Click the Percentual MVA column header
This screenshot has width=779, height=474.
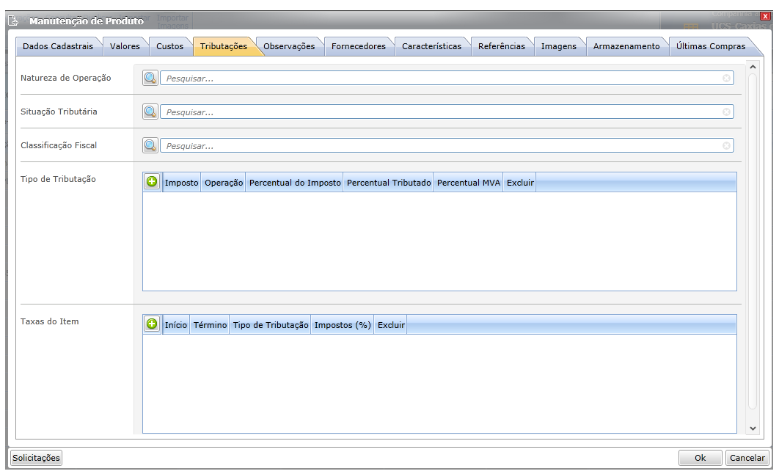[469, 183]
